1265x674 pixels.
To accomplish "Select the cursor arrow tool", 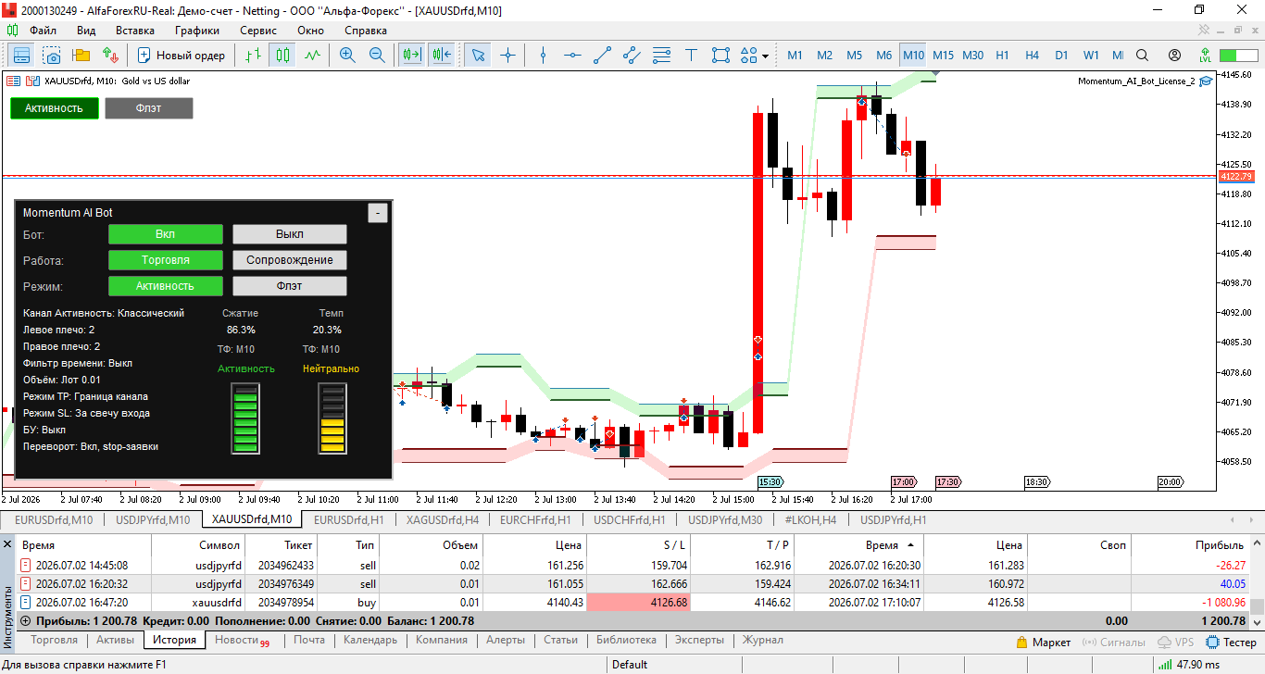I will pos(478,56).
